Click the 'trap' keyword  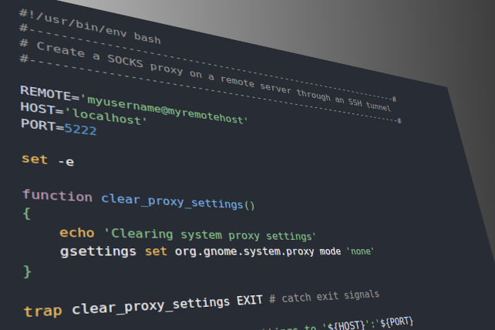43,311
